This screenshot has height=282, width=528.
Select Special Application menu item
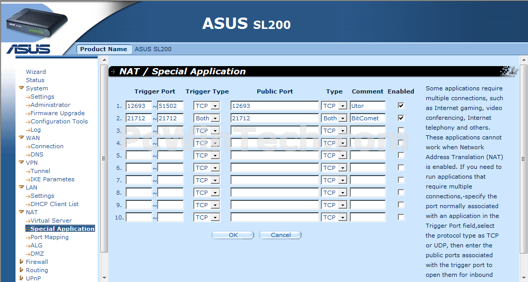coord(60,228)
